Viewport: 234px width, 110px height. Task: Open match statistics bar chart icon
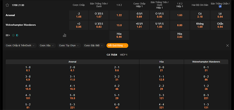pyautogui.click(x=64, y=35)
